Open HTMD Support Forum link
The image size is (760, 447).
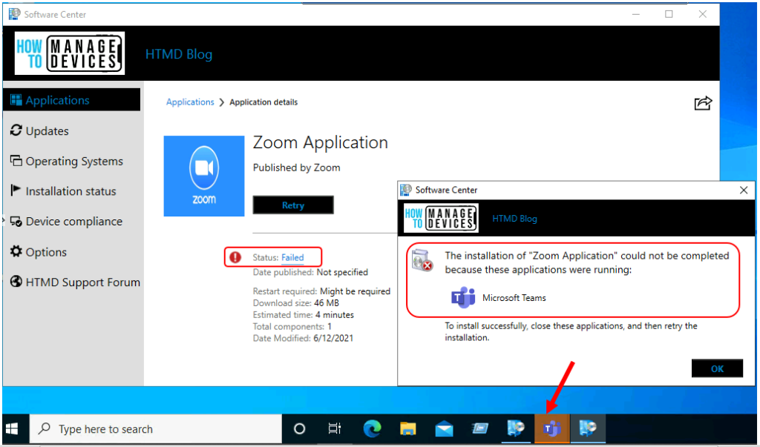75,282
